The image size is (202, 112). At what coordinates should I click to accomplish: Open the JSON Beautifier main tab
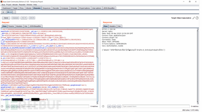[109, 8]
